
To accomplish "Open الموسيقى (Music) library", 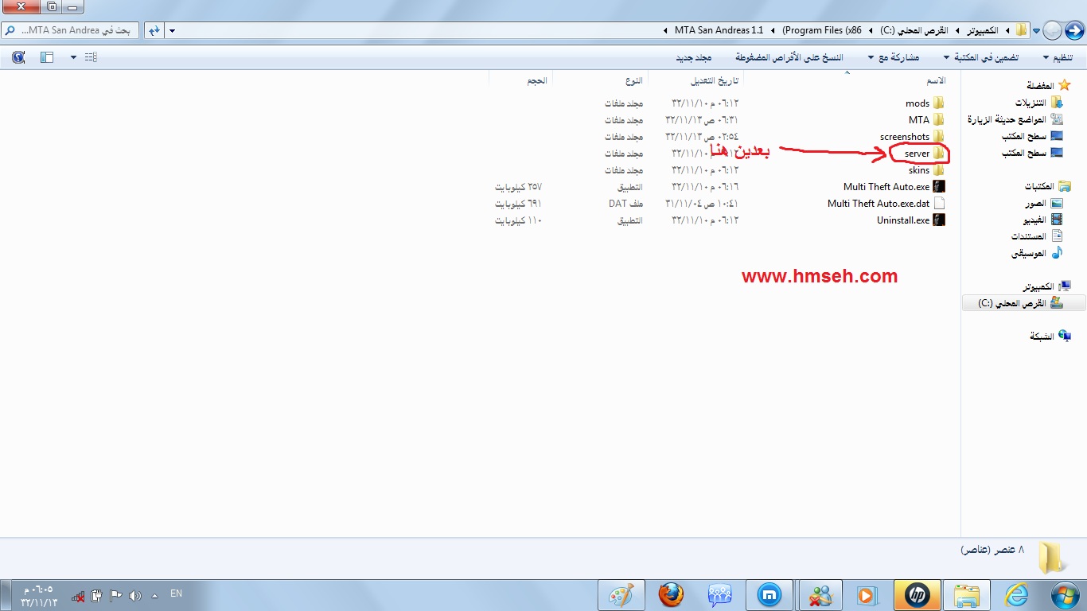I will (1029, 253).
